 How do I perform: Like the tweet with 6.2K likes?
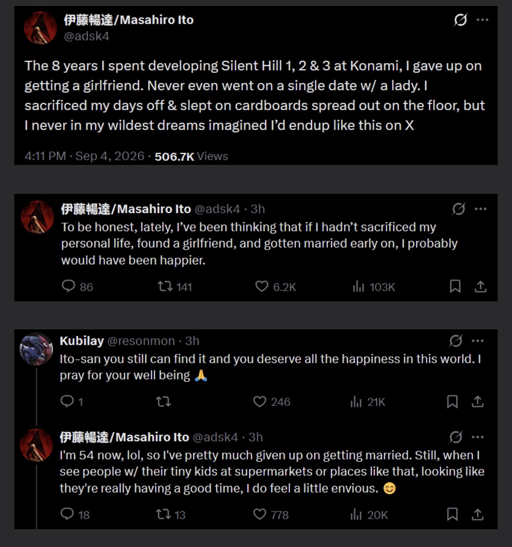(262, 286)
